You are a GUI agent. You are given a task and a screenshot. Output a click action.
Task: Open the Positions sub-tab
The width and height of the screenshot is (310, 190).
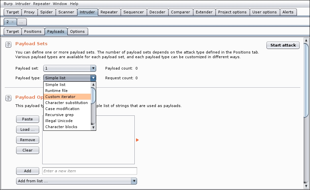click(33, 31)
